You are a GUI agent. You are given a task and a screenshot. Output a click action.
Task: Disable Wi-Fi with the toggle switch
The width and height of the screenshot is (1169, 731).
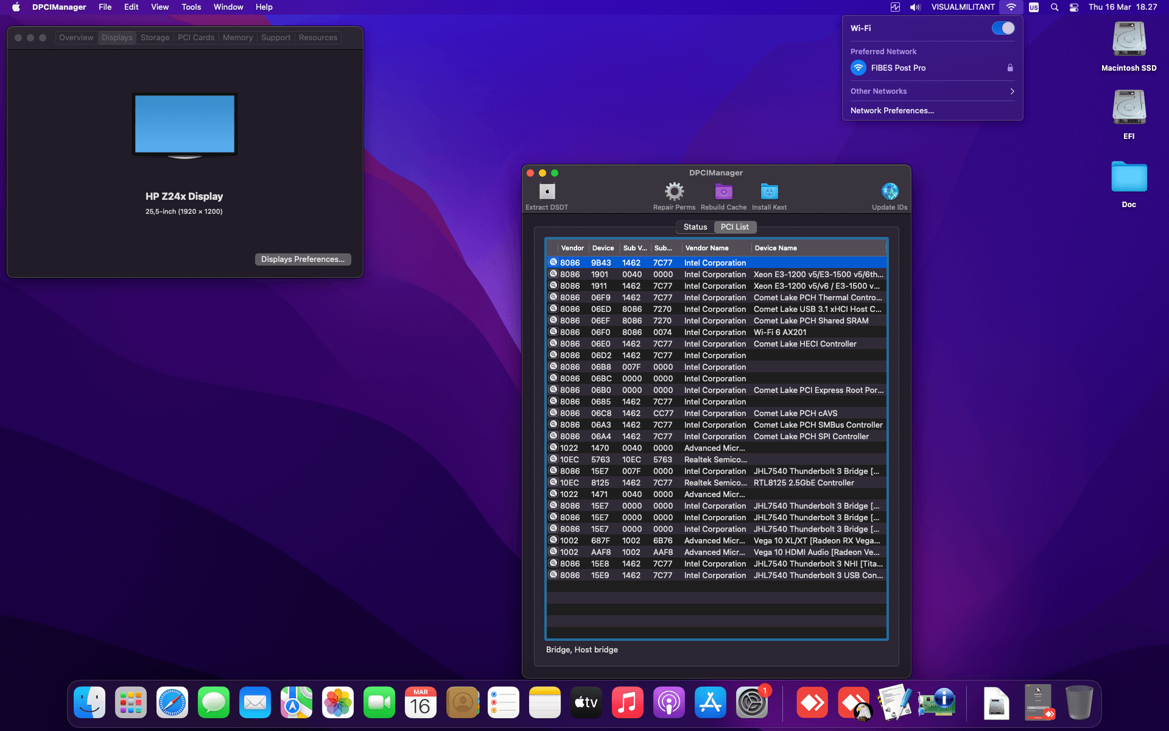1003,28
